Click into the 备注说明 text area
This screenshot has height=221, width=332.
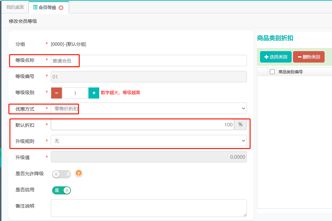click(149, 208)
